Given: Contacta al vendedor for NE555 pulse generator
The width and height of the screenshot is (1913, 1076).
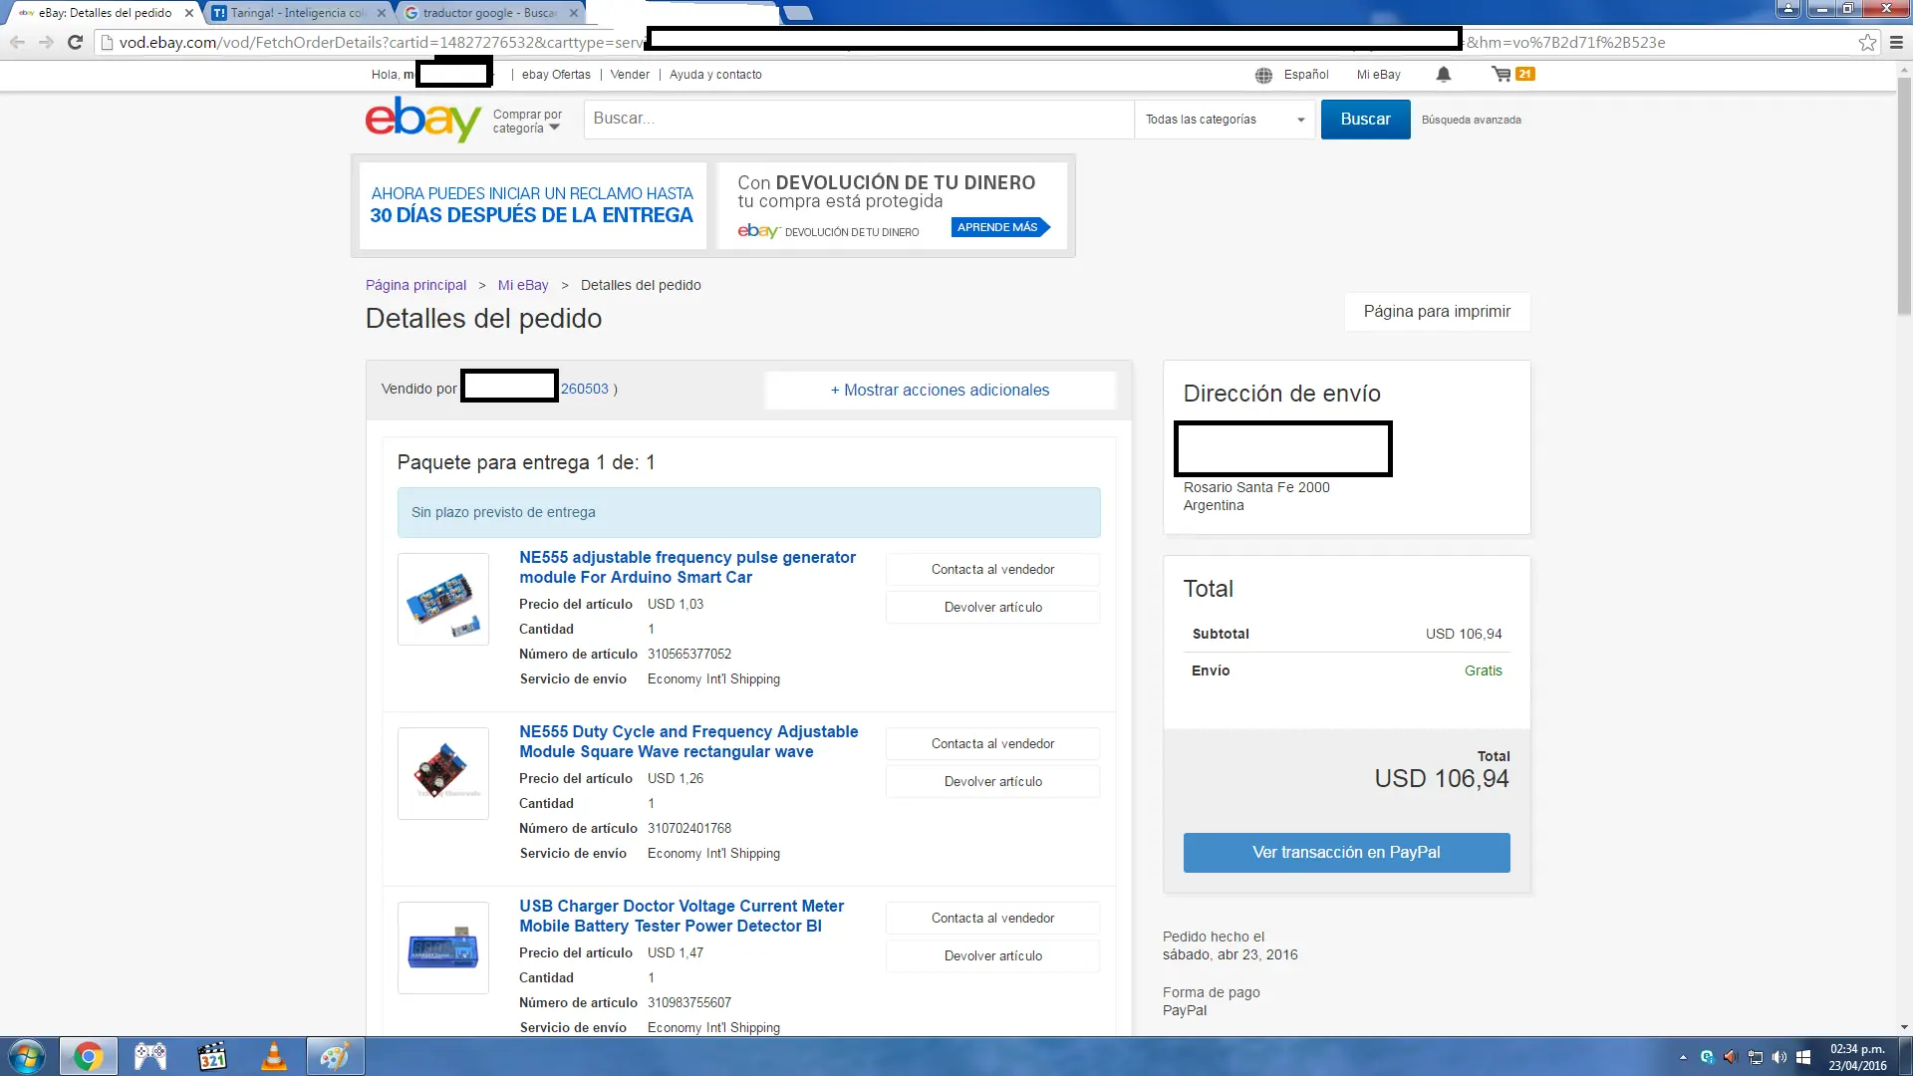Looking at the screenshot, I should pos(992,570).
